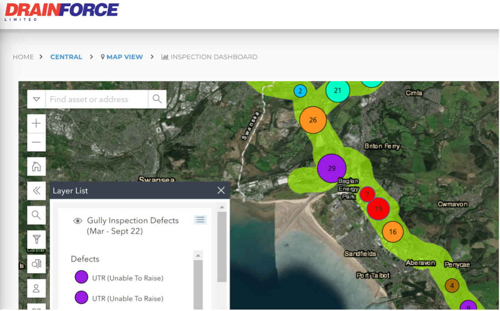Toggle visibility of Gully Inspection Defects layer

click(x=78, y=221)
